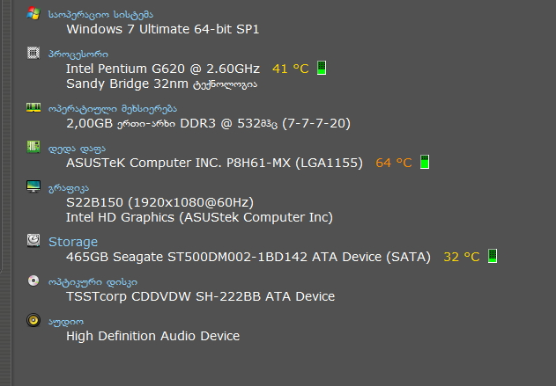Click the temperature indicator beside 41 °C
Screen dimensions: 556x386
322,68
